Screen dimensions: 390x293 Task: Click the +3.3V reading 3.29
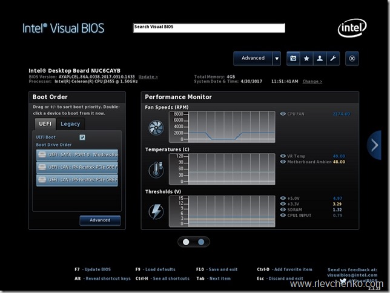[x=337, y=204]
